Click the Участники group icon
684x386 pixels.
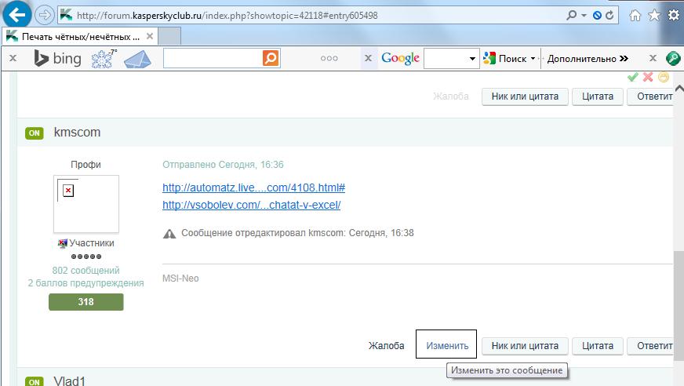(x=63, y=243)
